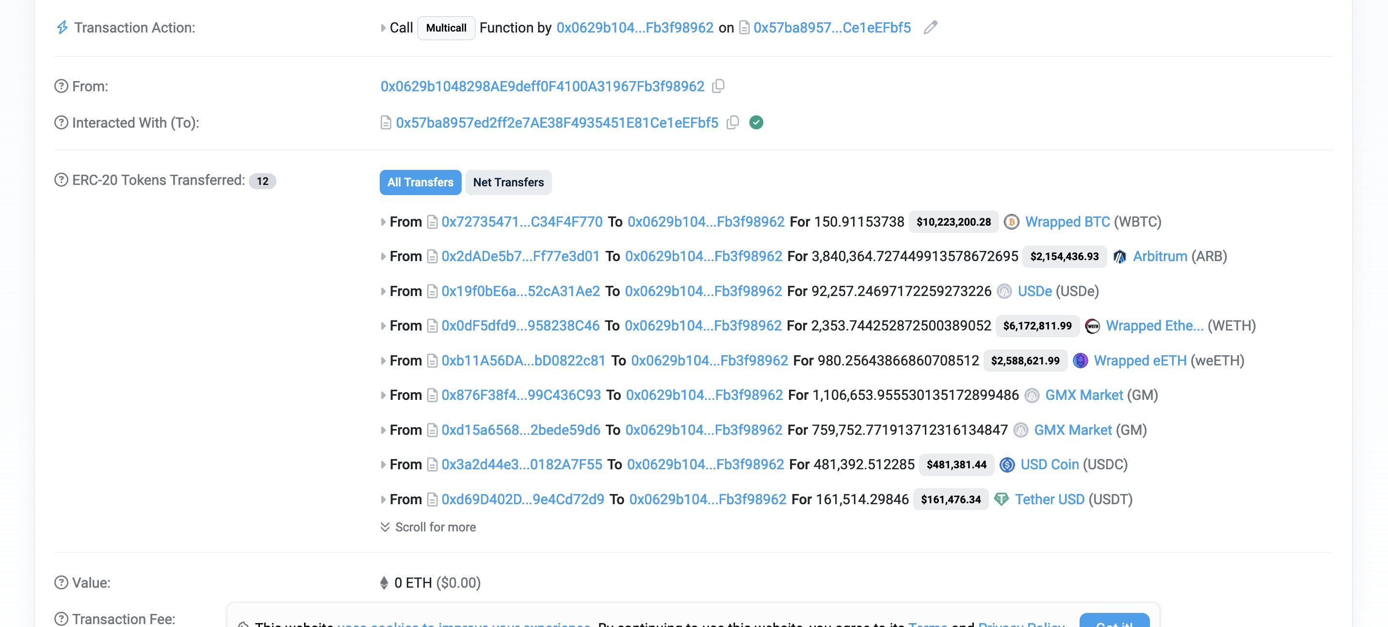Viewport: 1388px width, 627px height.
Task: Open the Wrapped eETH token link
Action: [1140, 361]
